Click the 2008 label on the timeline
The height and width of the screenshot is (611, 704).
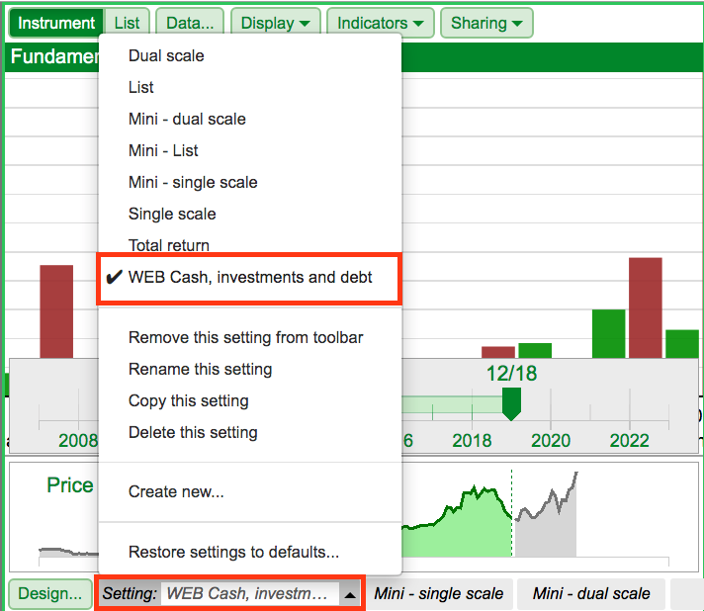point(78,440)
